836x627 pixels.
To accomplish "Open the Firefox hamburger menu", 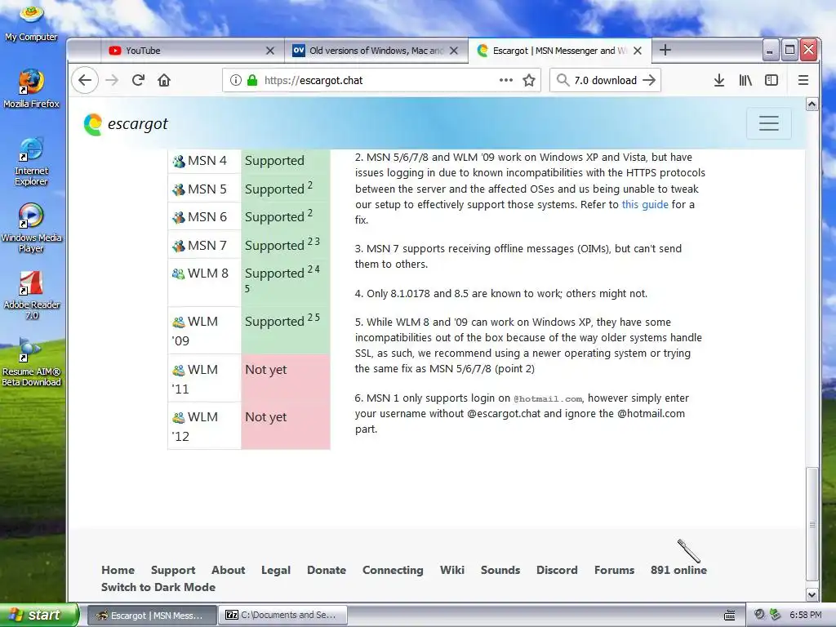I will (x=803, y=81).
